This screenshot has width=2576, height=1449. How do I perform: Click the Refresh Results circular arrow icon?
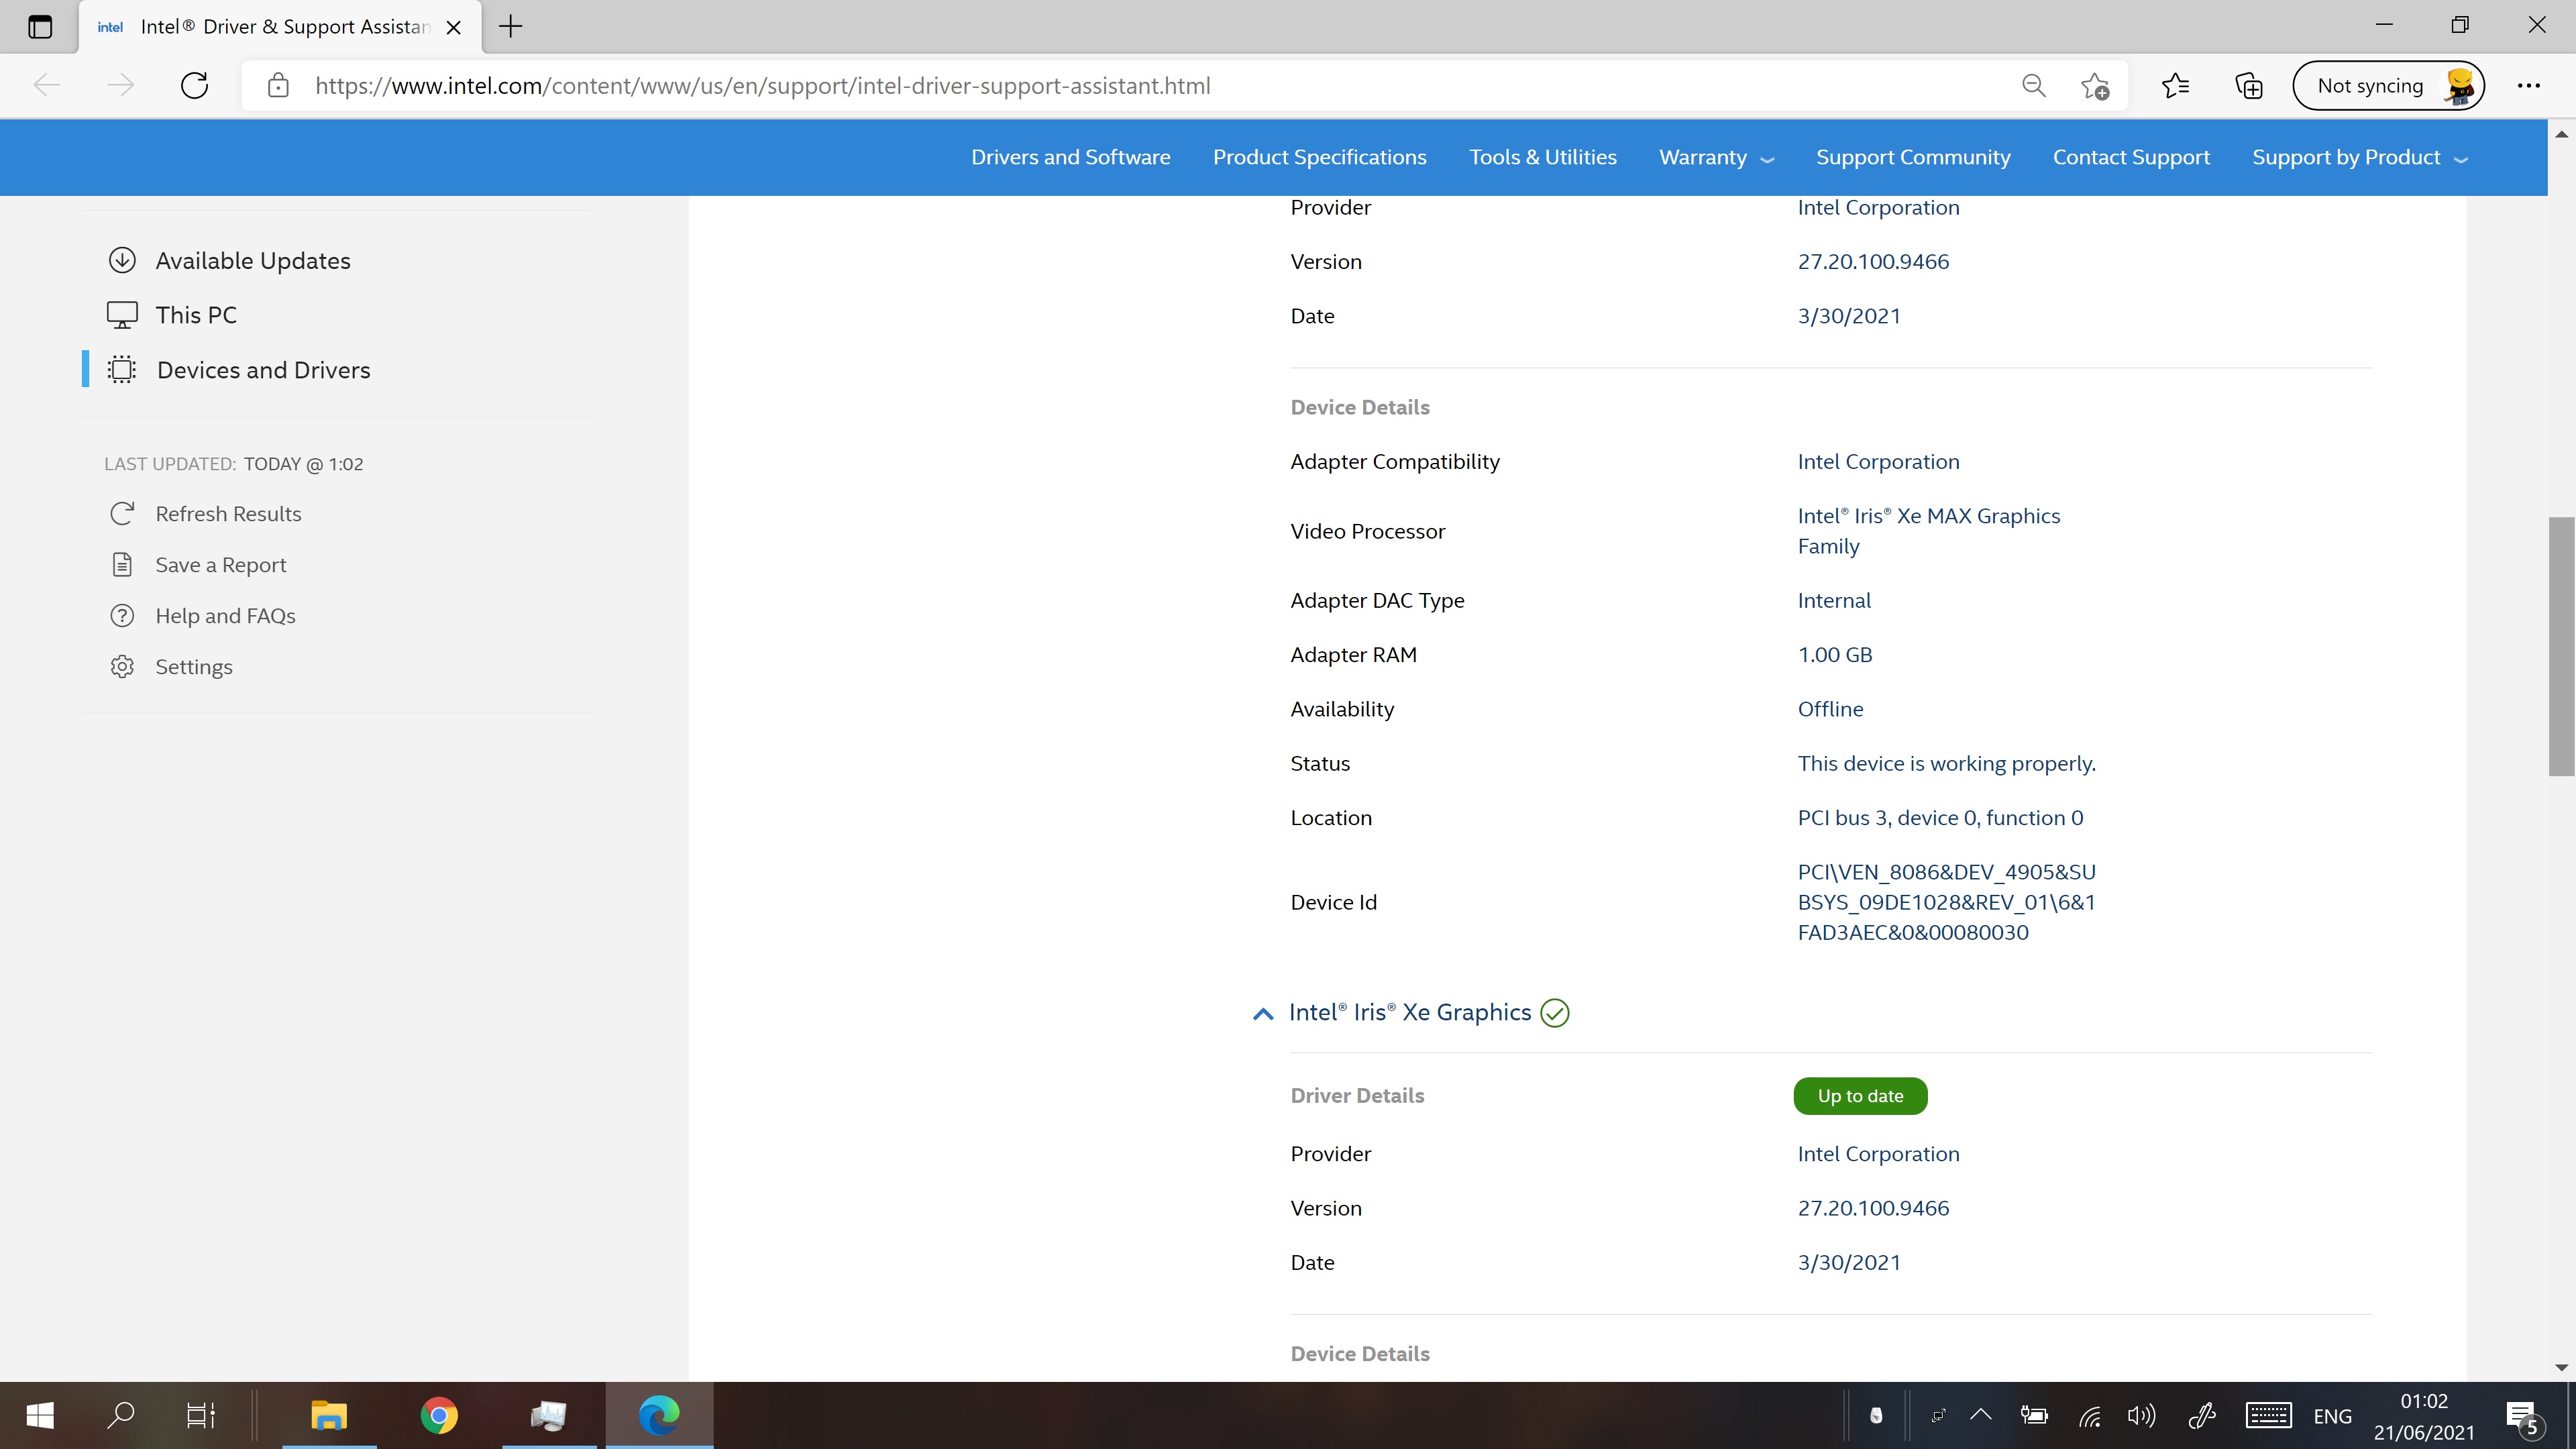pos(122,514)
